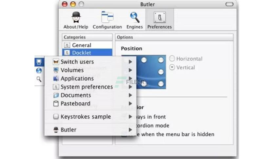This screenshot has width=274, height=159.
Task: Choose the top-right position dot
Action: point(161,60)
